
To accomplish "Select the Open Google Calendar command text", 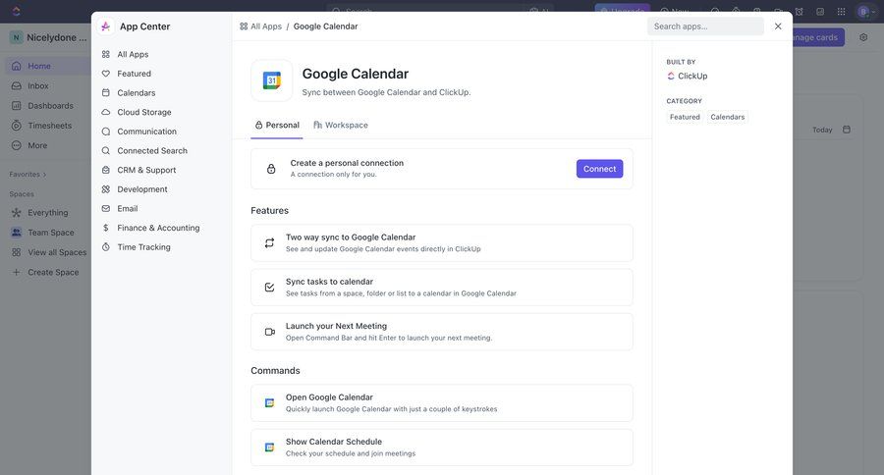I will point(329,397).
